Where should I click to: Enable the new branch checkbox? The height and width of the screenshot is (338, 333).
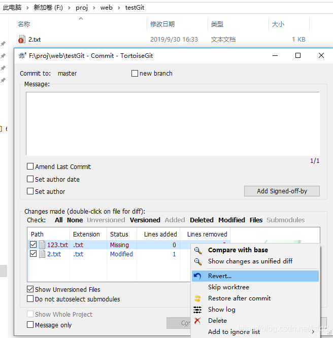(x=135, y=73)
